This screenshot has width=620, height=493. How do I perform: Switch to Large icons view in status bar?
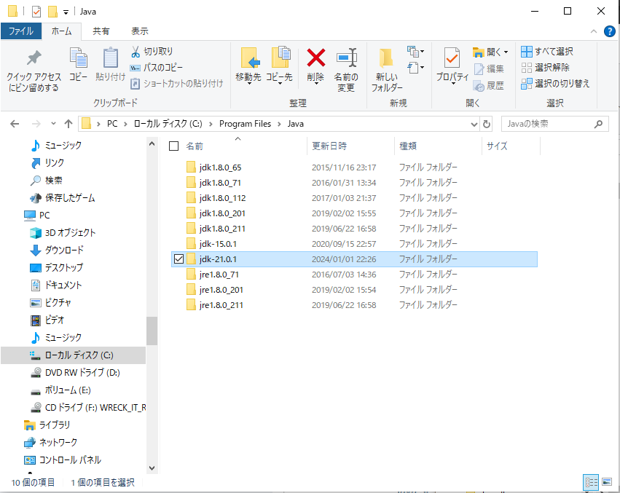tap(607, 482)
